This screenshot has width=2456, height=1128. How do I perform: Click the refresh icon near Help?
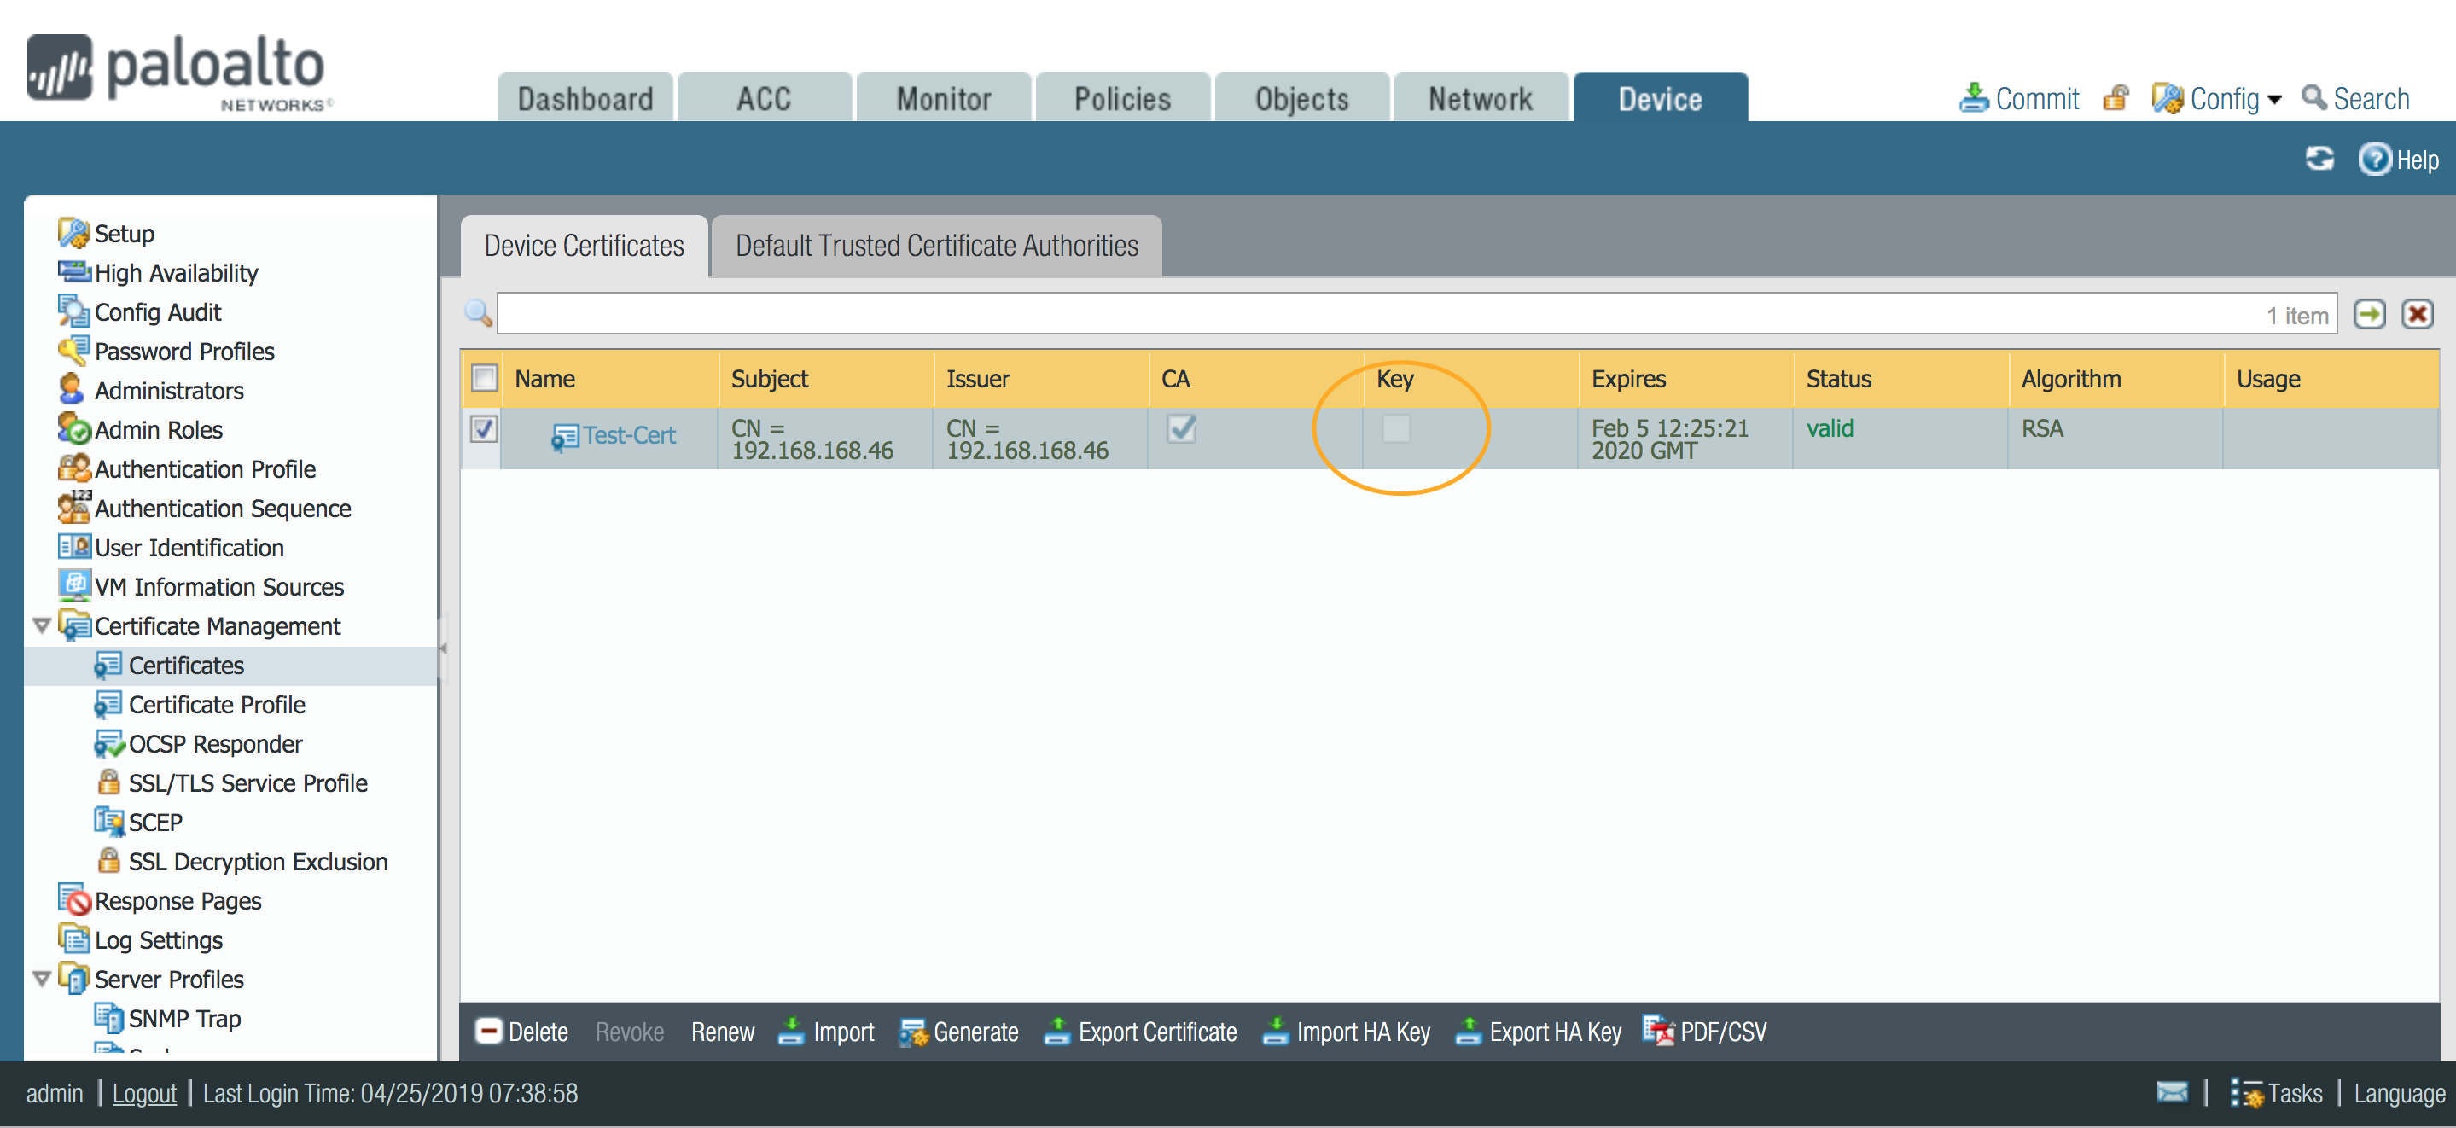2319,159
